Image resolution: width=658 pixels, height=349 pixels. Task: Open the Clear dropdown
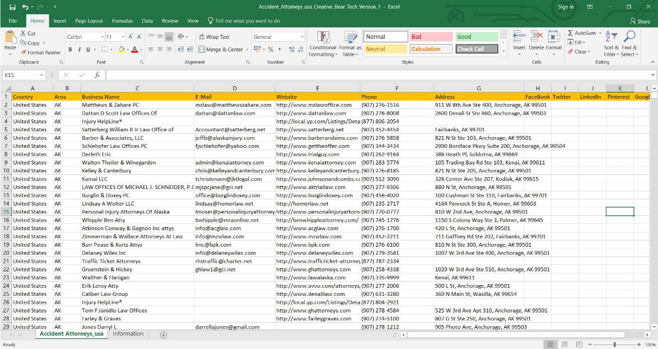pyautogui.click(x=579, y=51)
